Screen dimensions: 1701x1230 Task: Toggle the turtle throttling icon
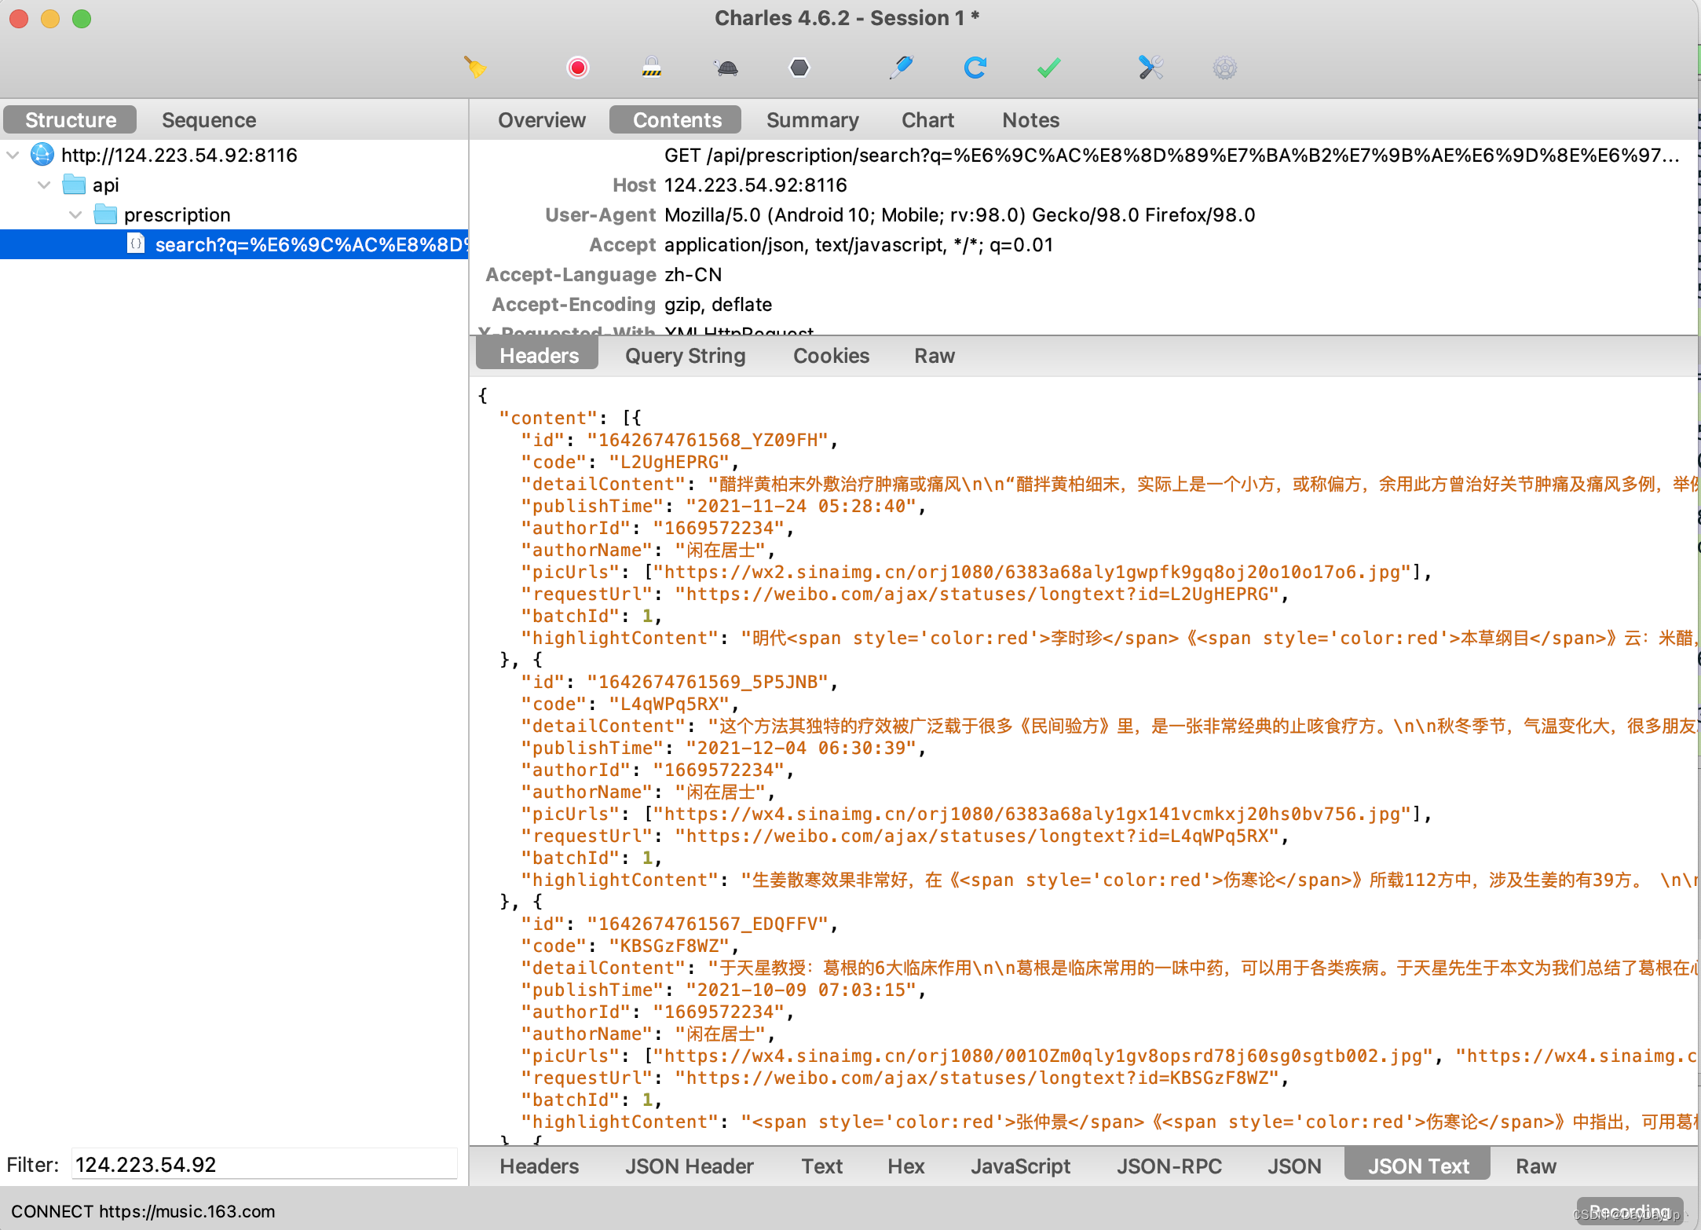pyautogui.click(x=727, y=68)
